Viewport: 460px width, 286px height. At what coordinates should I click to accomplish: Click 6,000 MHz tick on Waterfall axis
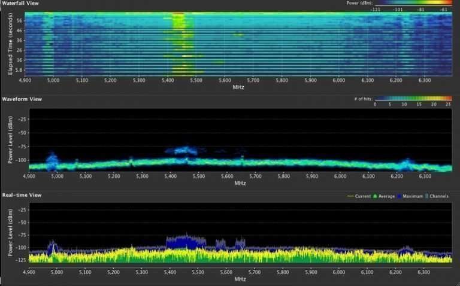(x=339, y=80)
